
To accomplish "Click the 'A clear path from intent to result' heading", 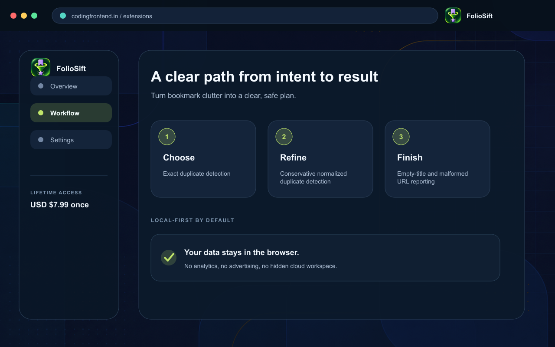I will click(x=264, y=76).
